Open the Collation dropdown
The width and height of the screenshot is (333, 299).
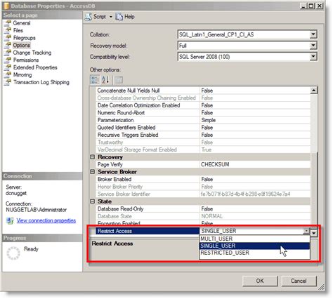313,34
